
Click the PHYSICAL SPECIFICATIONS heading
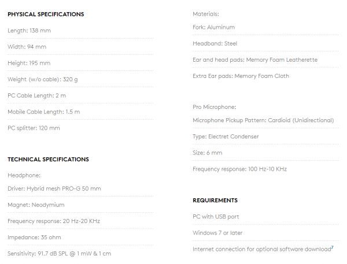tap(46, 14)
